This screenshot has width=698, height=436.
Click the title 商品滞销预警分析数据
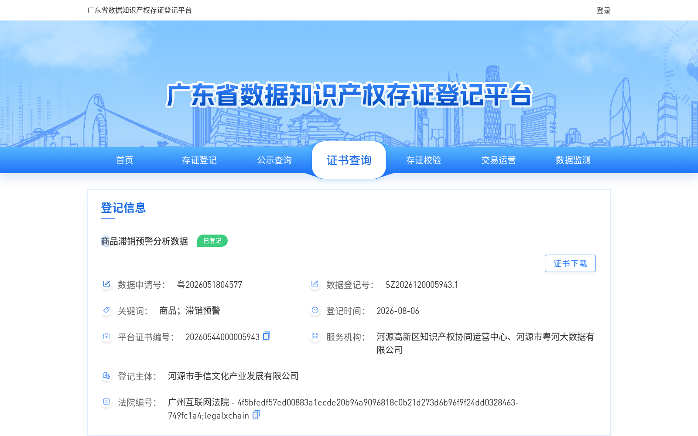[x=144, y=241]
